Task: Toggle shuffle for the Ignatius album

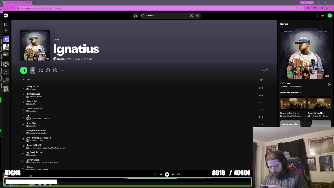Action: click(40, 70)
